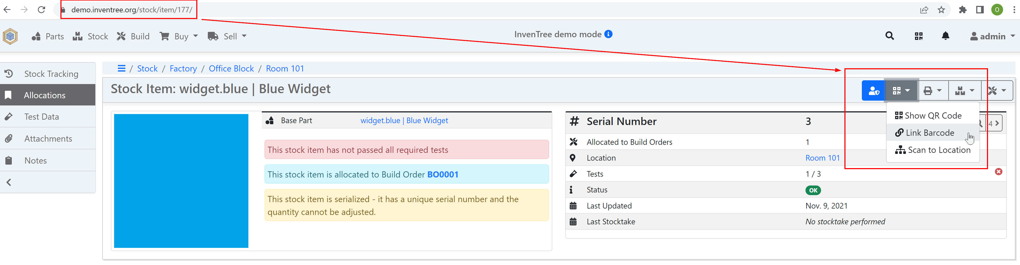The height and width of the screenshot is (265, 1020).
Task: Reload the page
Action: coord(42,9)
